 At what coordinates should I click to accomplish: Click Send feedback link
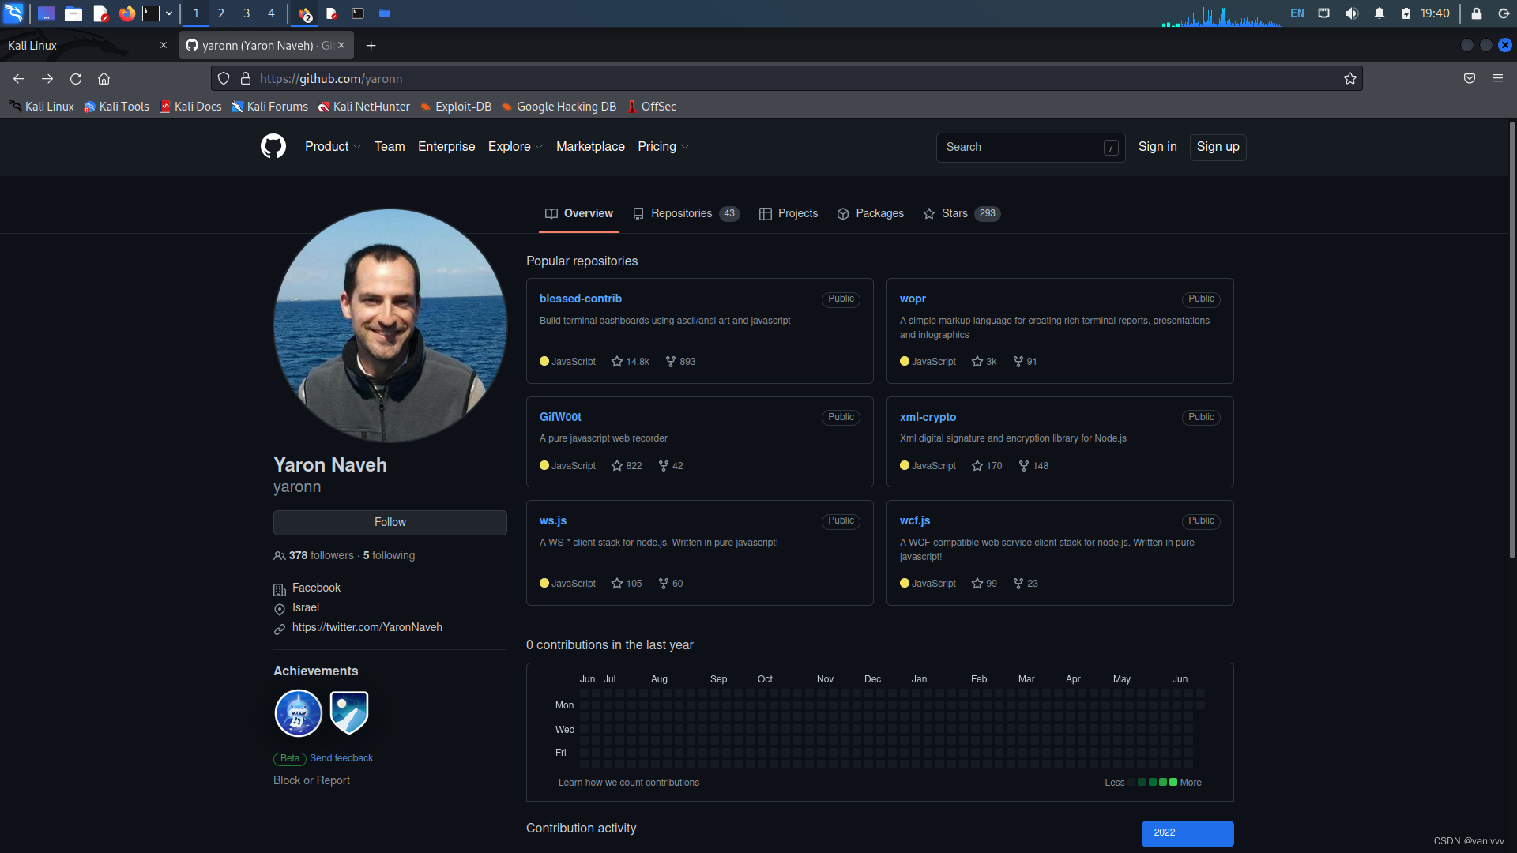[341, 758]
